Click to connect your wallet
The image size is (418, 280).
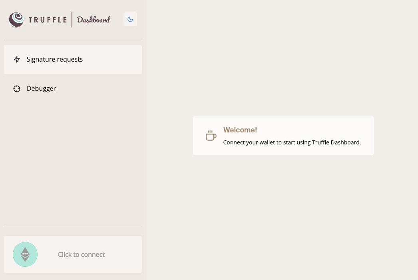coord(72,254)
